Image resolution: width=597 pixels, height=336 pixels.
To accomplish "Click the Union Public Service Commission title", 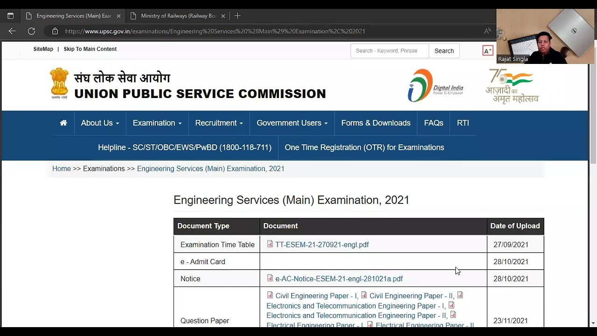I will pos(200,94).
